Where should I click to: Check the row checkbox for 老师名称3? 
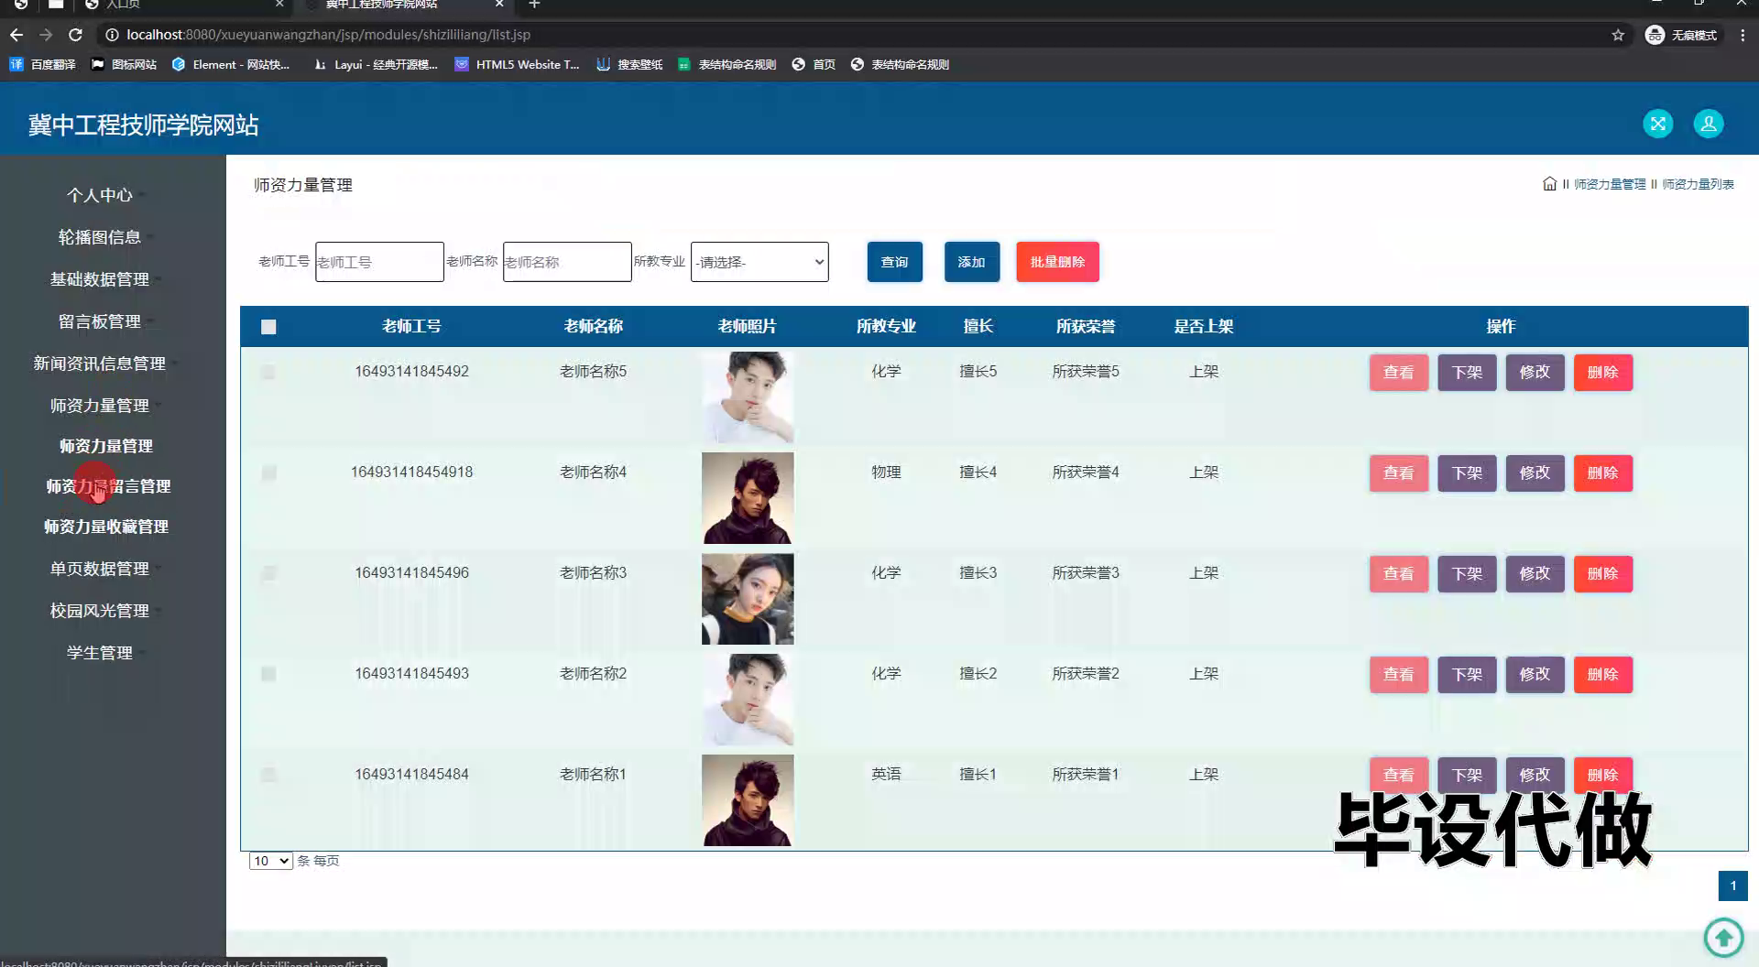click(268, 573)
